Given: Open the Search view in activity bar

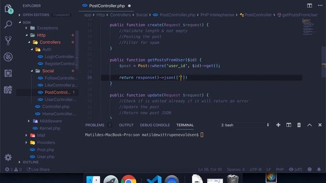Looking at the screenshot, I should click(x=8, y=24).
